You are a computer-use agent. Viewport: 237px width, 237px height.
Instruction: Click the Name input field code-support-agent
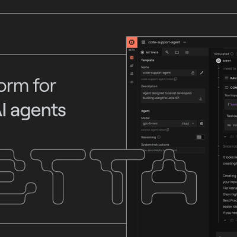point(169,73)
